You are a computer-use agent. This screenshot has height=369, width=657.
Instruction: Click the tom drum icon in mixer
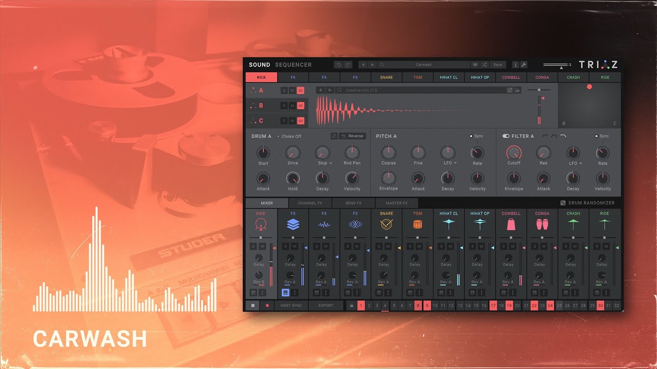point(417,224)
